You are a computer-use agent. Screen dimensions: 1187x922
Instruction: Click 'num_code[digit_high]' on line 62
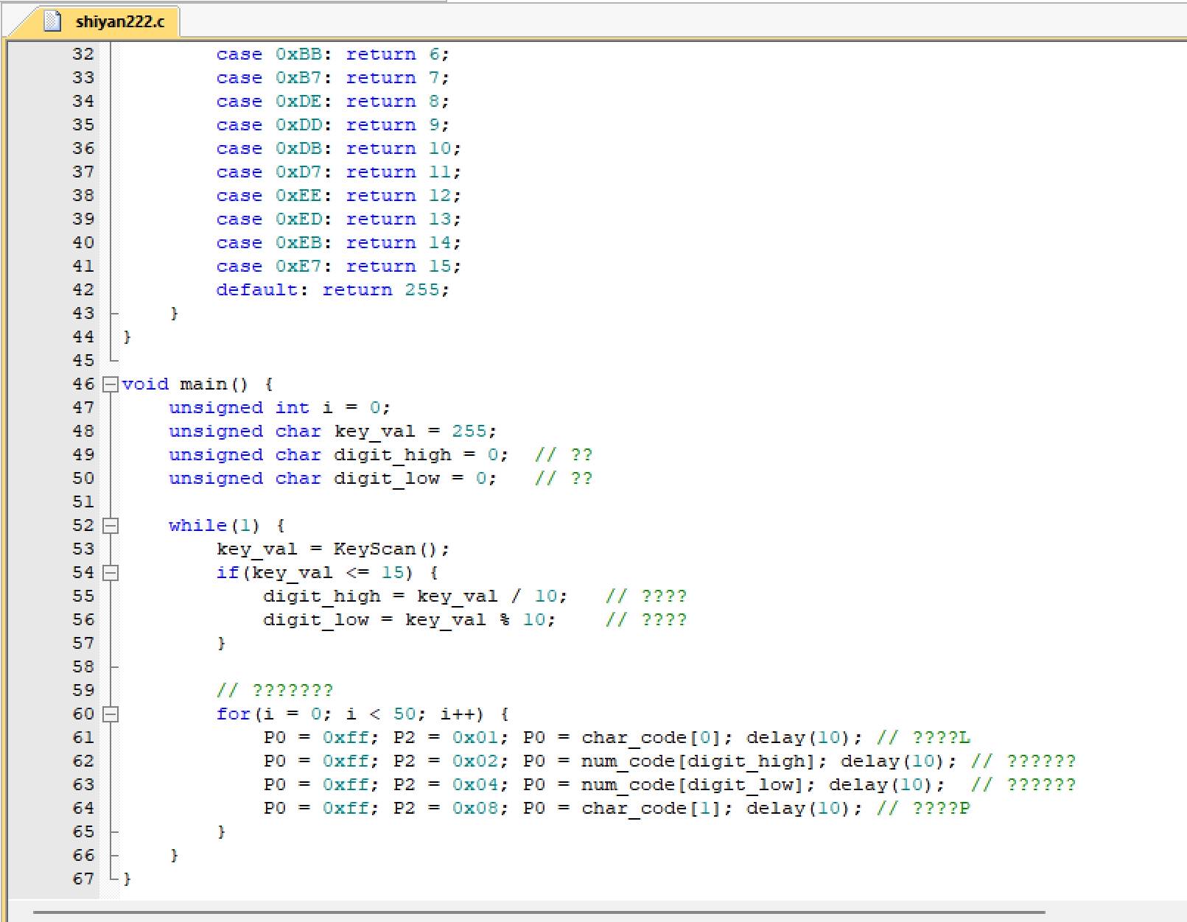pyautogui.click(x=699, y=761)
